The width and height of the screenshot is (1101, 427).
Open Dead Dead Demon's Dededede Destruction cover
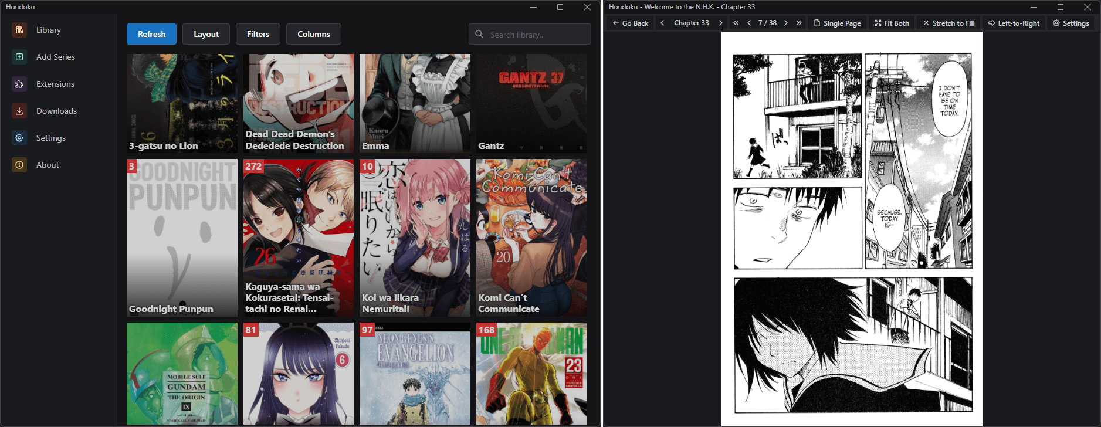[299, 103]
